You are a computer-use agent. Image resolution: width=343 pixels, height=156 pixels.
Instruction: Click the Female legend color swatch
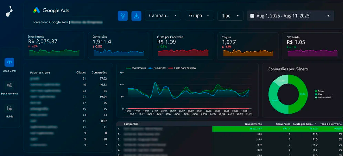point(316,91)
